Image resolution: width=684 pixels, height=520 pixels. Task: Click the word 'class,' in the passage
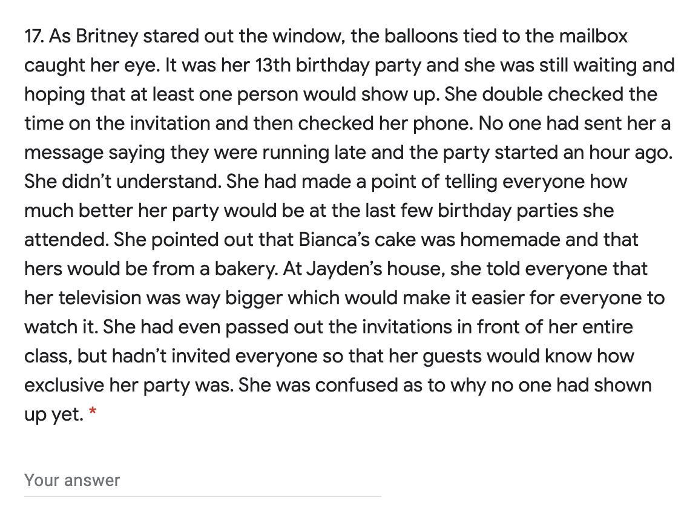point(48,357)
